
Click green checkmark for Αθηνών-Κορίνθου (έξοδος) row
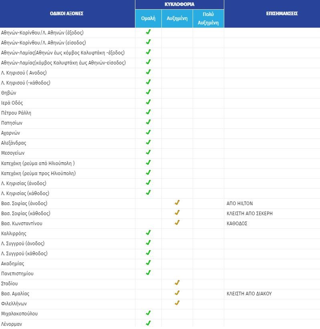point(148,32)
